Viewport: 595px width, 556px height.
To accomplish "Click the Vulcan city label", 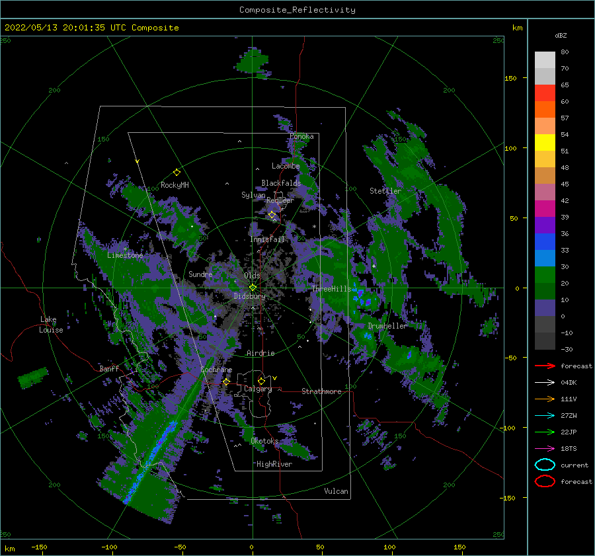I will [x=337, y=491].
